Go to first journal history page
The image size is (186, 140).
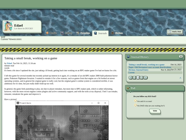[131, 78]
